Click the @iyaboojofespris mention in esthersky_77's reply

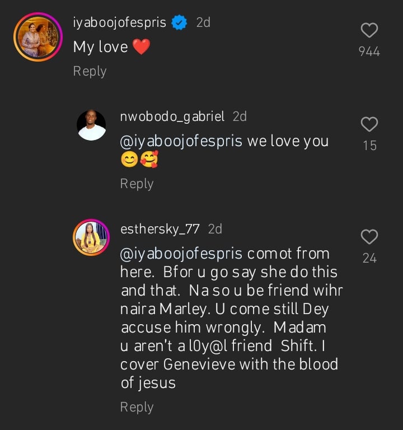(x=181, y=254)
